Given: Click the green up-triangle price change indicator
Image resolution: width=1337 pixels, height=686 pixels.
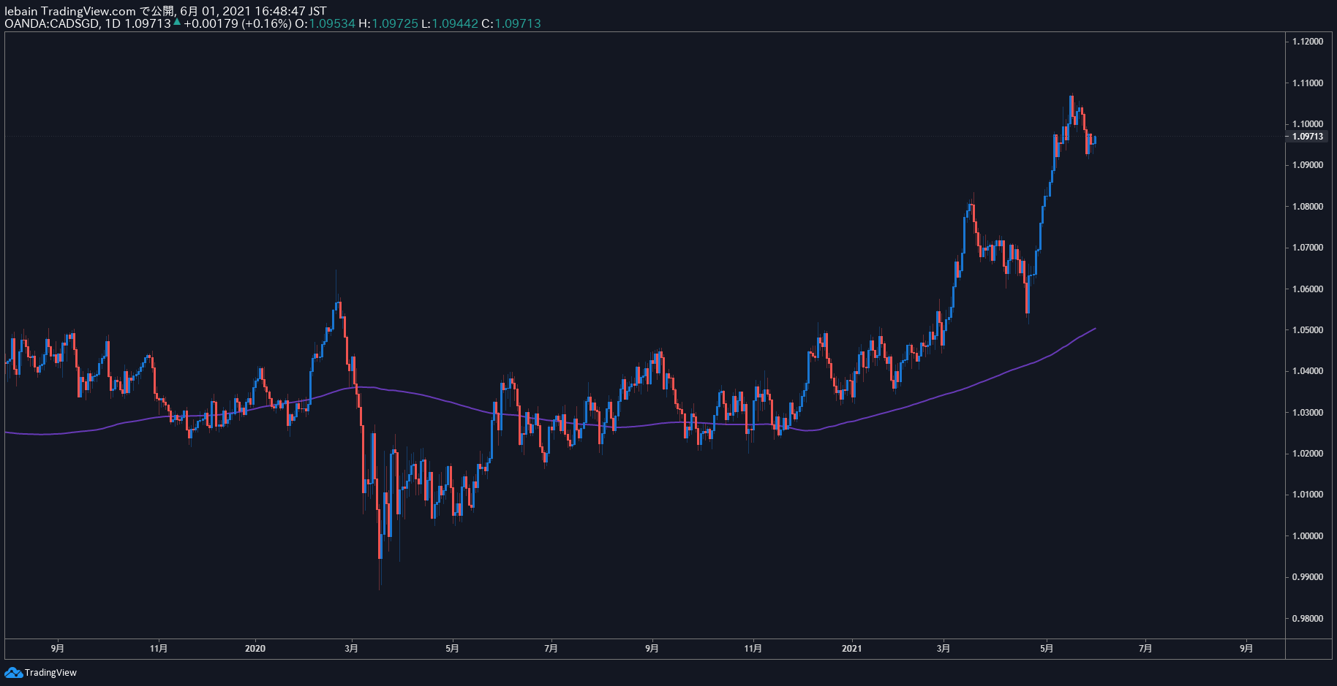Looking at the screenshot, I should click(177, 22).
